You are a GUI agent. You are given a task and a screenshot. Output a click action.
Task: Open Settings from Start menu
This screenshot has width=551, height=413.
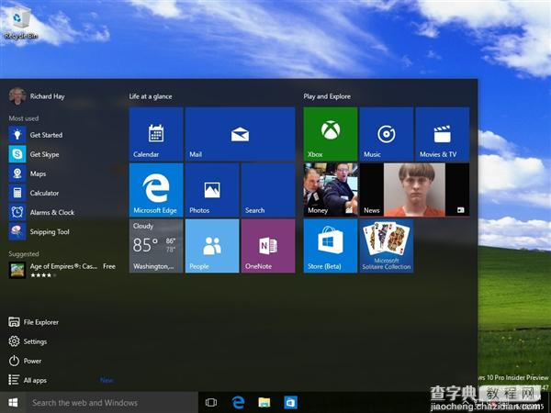pos(28,341)
